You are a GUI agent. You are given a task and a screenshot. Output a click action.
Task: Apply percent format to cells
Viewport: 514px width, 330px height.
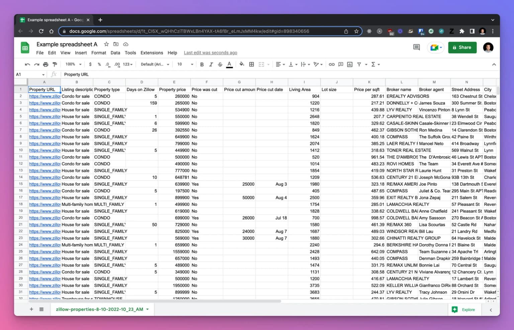99,64
